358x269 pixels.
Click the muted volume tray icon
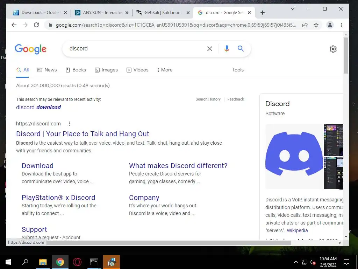(313, 262)
